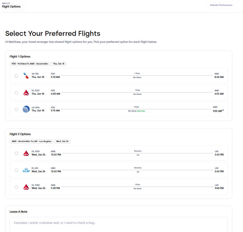Click the Delta logo beside DL 2369
Image resolution: width=243 pixels, height=232 pixels.
(26, 93)
